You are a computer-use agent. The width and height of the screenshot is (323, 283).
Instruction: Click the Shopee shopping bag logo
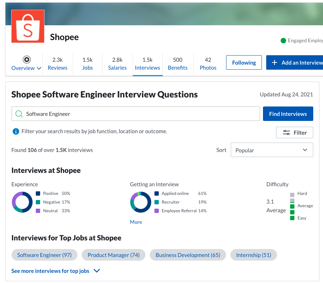pos(28,26)
